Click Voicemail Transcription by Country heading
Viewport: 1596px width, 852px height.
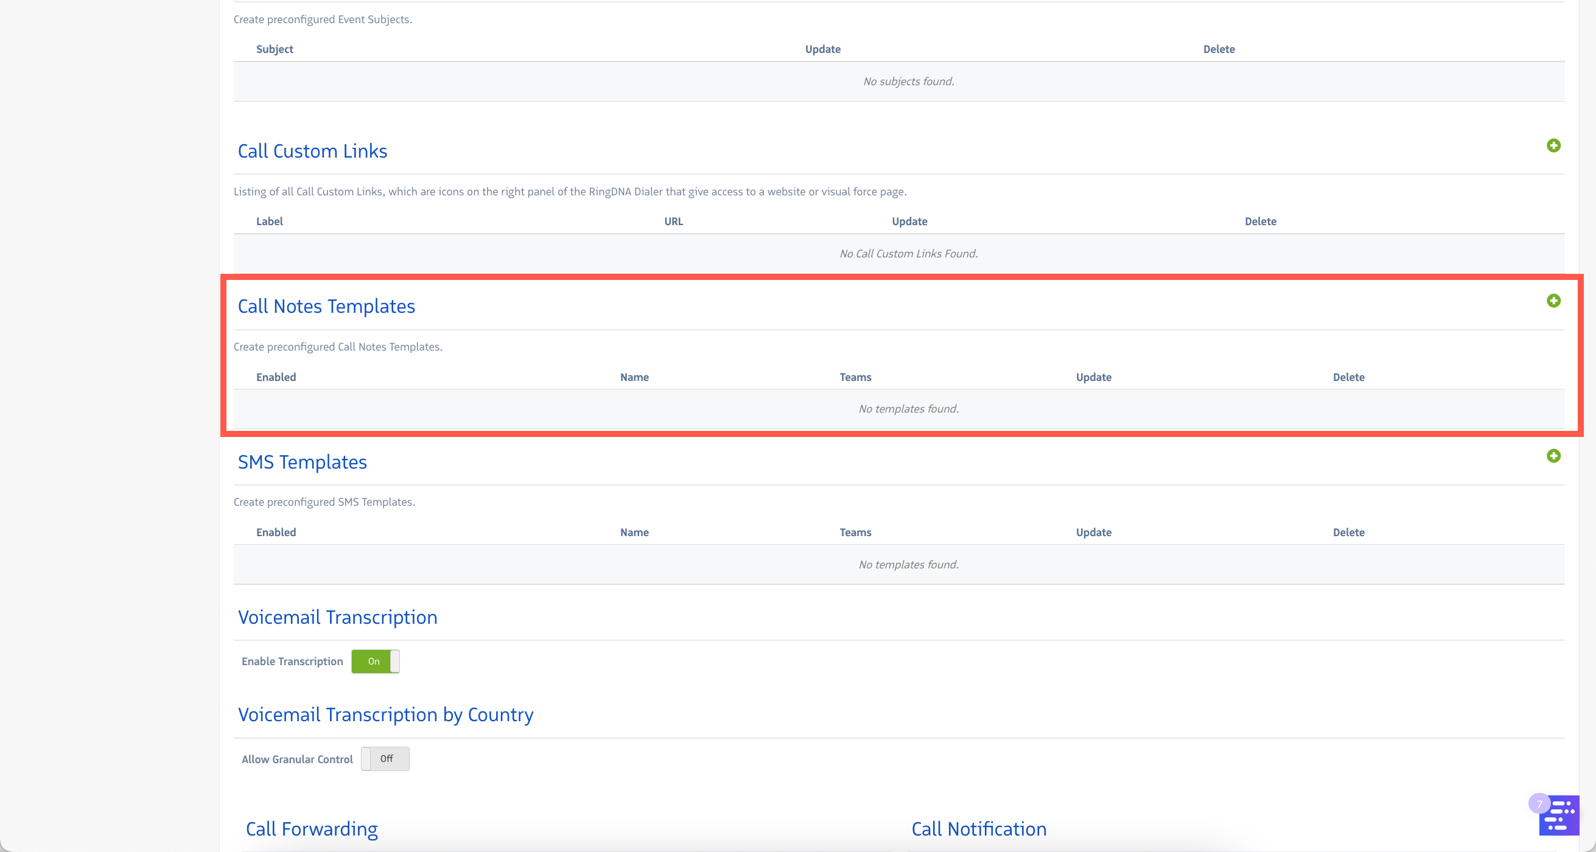click(x=385, y=714)
